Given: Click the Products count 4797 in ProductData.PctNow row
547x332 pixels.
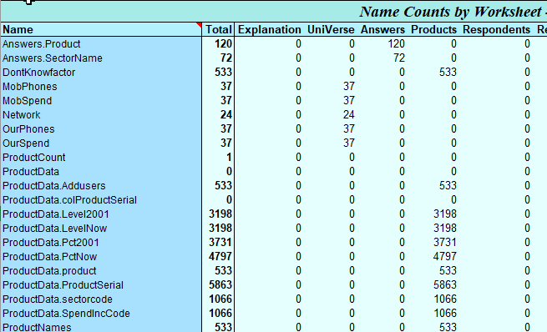Looking at the screenshot, I should (445, 257).
